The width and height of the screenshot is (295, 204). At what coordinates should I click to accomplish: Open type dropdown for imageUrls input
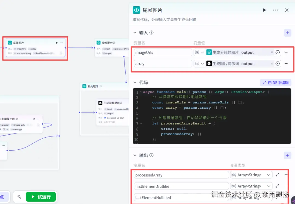(199, 52)
